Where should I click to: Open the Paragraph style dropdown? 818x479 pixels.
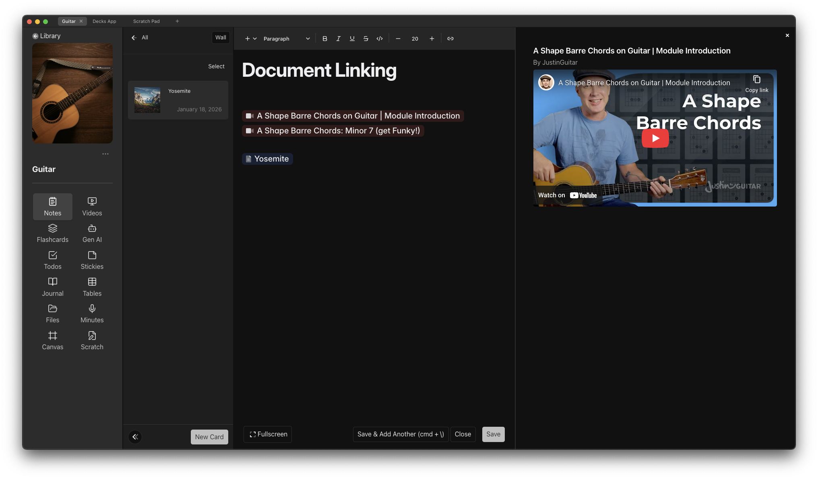click(286, 39)
